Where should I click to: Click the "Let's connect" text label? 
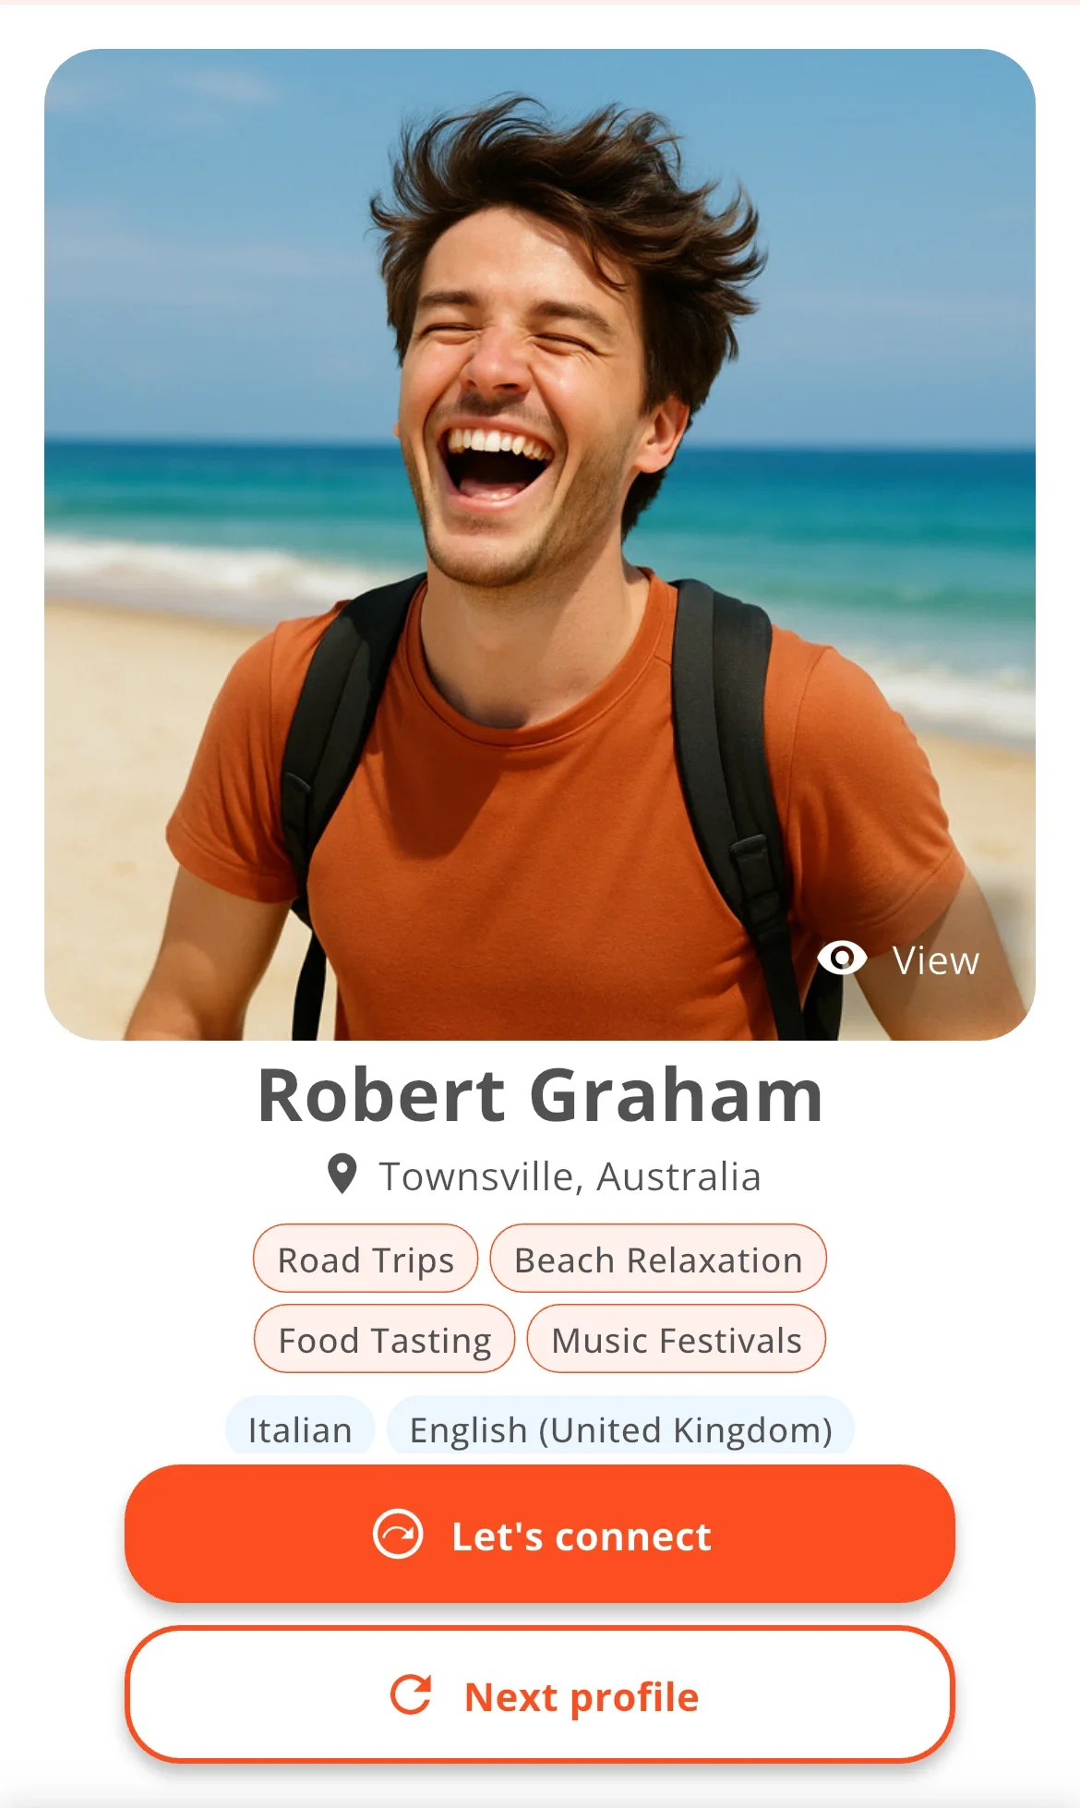tap(582, 1537)
